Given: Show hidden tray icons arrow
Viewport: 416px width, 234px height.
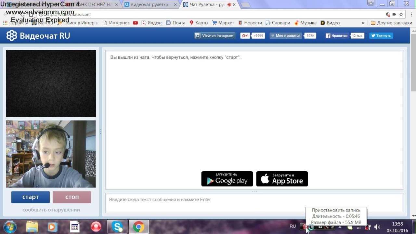Looking at the screenshot, I should [340, 227].
